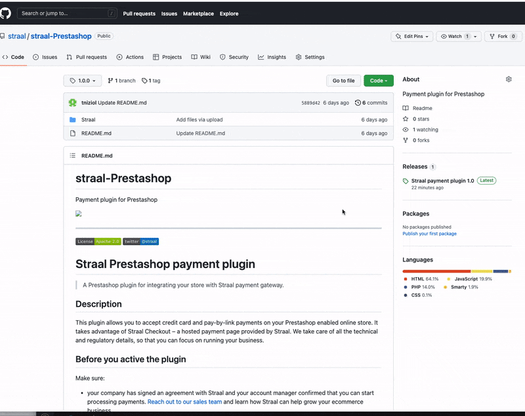525x416 pixels.
Task: Follow Reach out to our sales team link
Action: 184,402
